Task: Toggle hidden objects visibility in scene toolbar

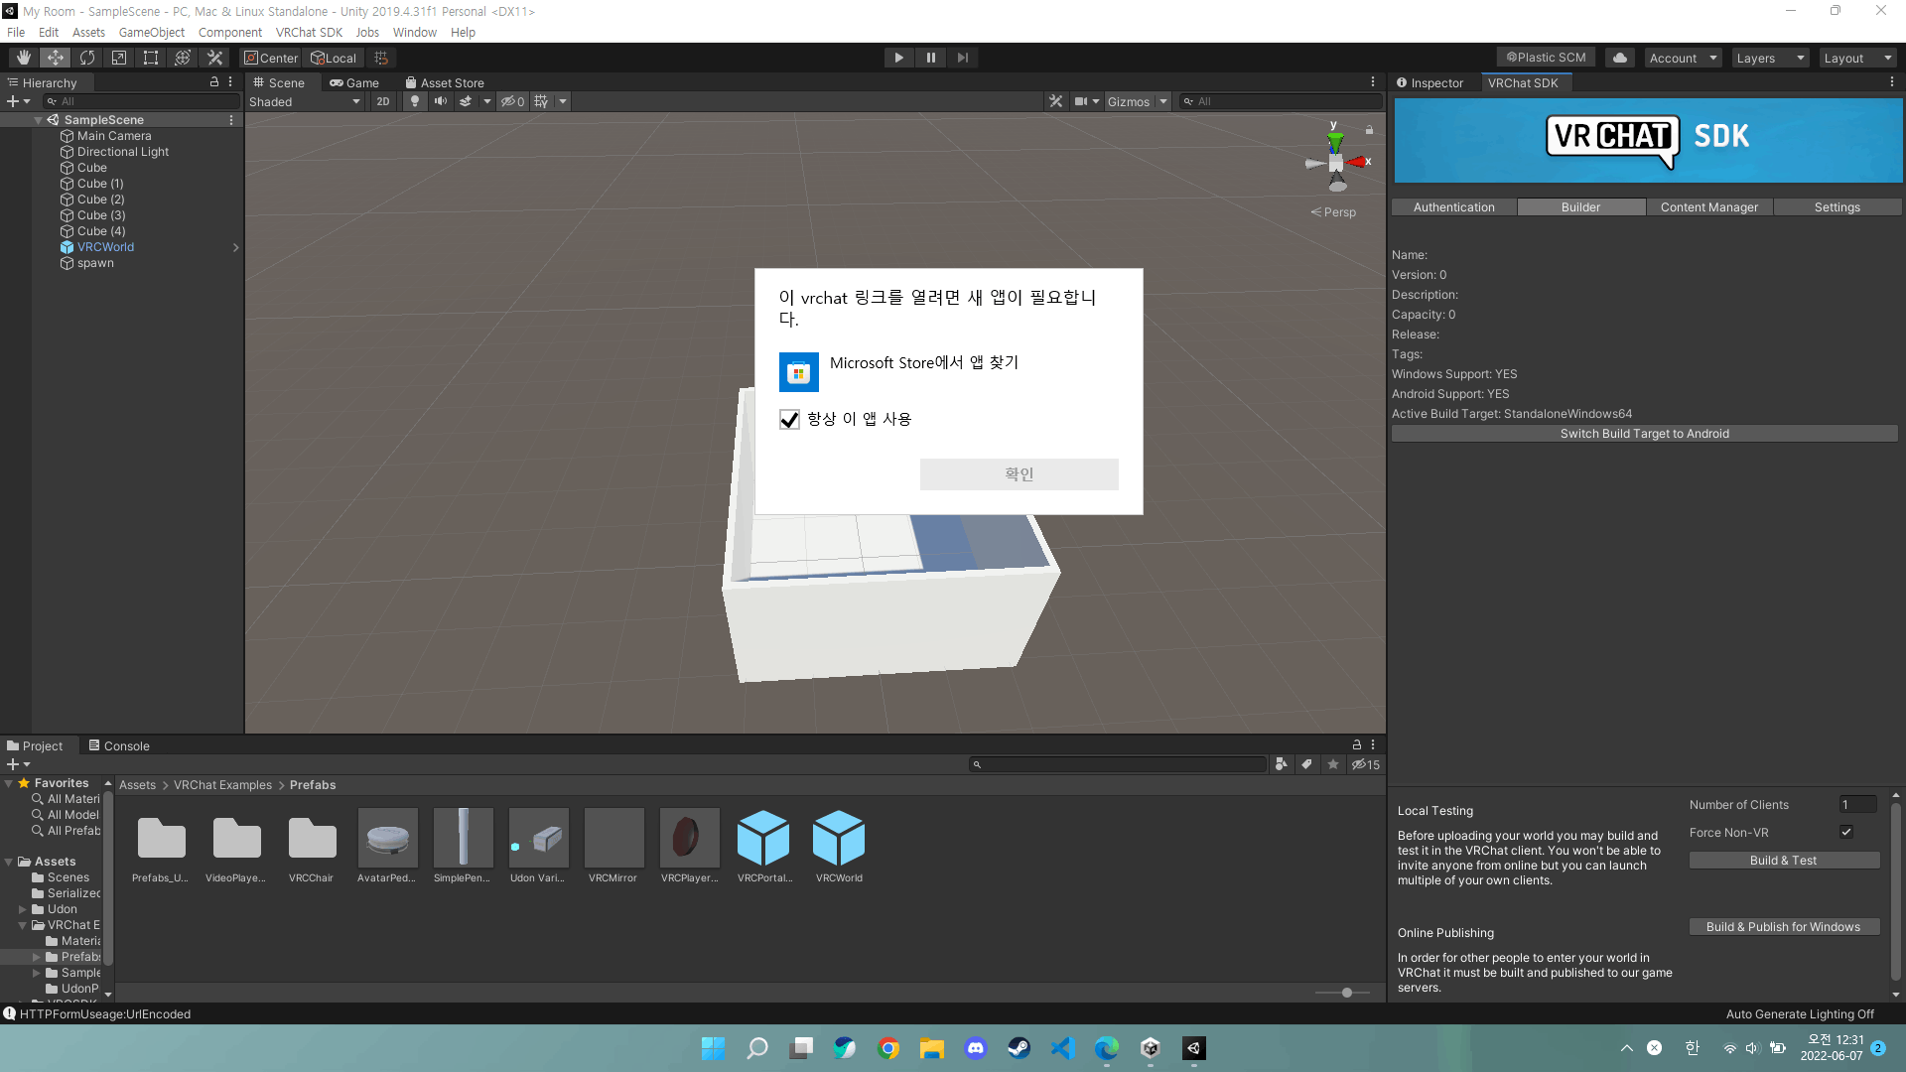Action: (512, 101)
